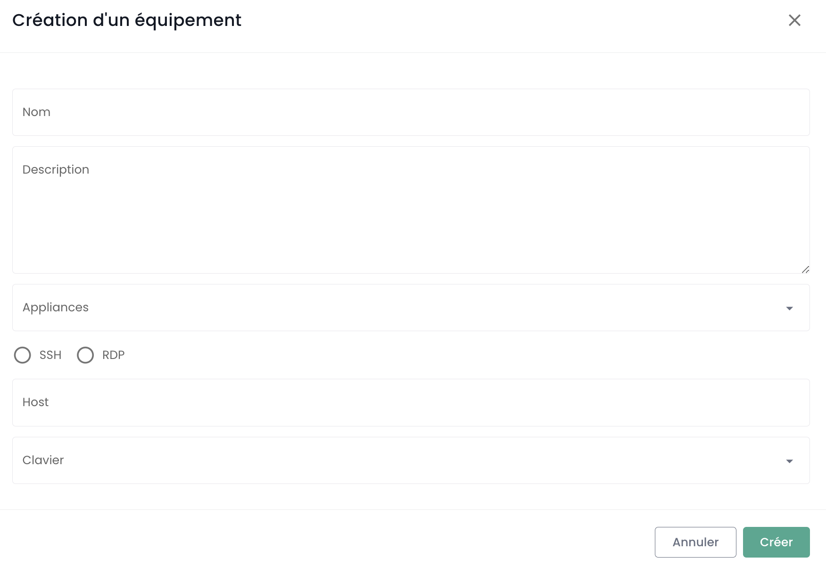This screenshot has width=826, height=567.
Task: Click the Appliances dropdown arrow
Action: 789,308
